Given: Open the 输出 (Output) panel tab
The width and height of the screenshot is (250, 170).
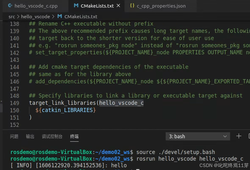Looking at the screenshot, I should click(30, 137).
